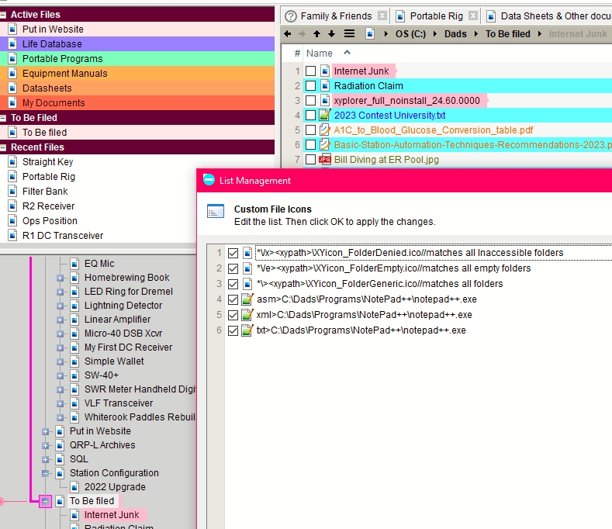The width and height of the screenshot is (612, 529).
Task: Close the Portable Rig tab
Action: click(x=473, y=16)
